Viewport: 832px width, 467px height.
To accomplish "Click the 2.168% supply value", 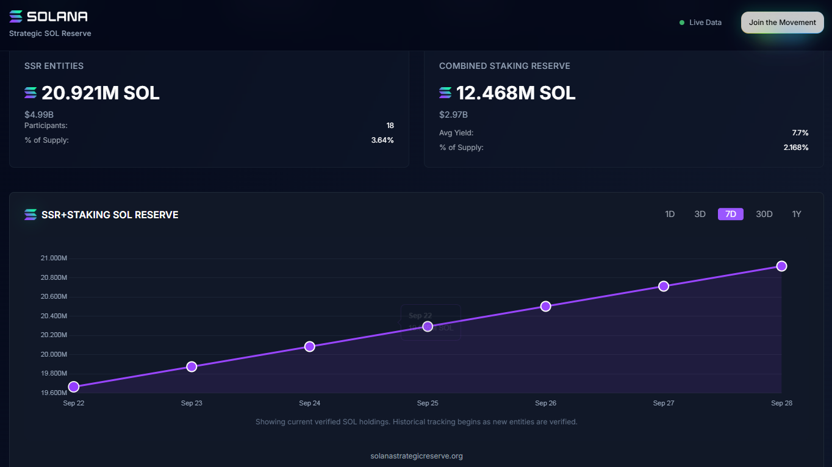I will (796, 148).
